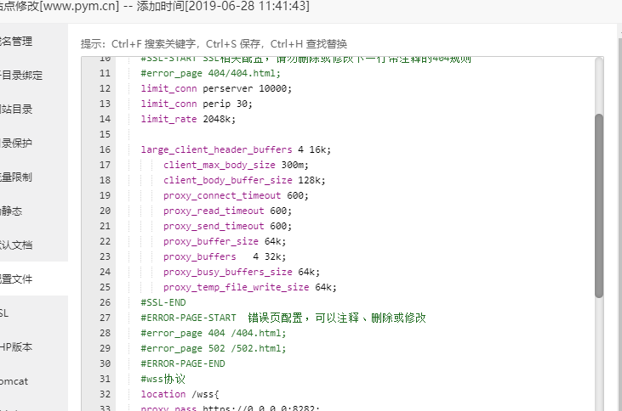Screen dimensions: 622x411
Task: Click the '#SSL-END' comment line
Action: tap(163, 302)
